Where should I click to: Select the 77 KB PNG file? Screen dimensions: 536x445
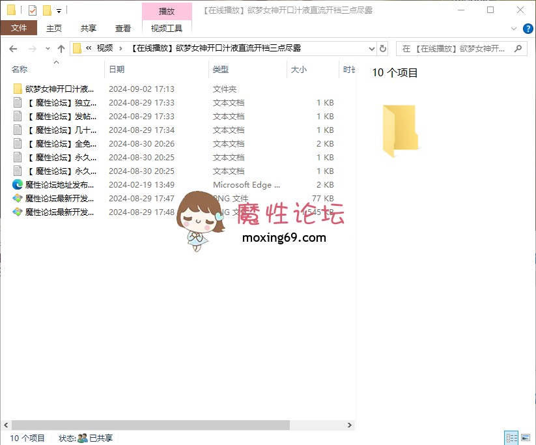pyautogui.click(x=59, y=199)
